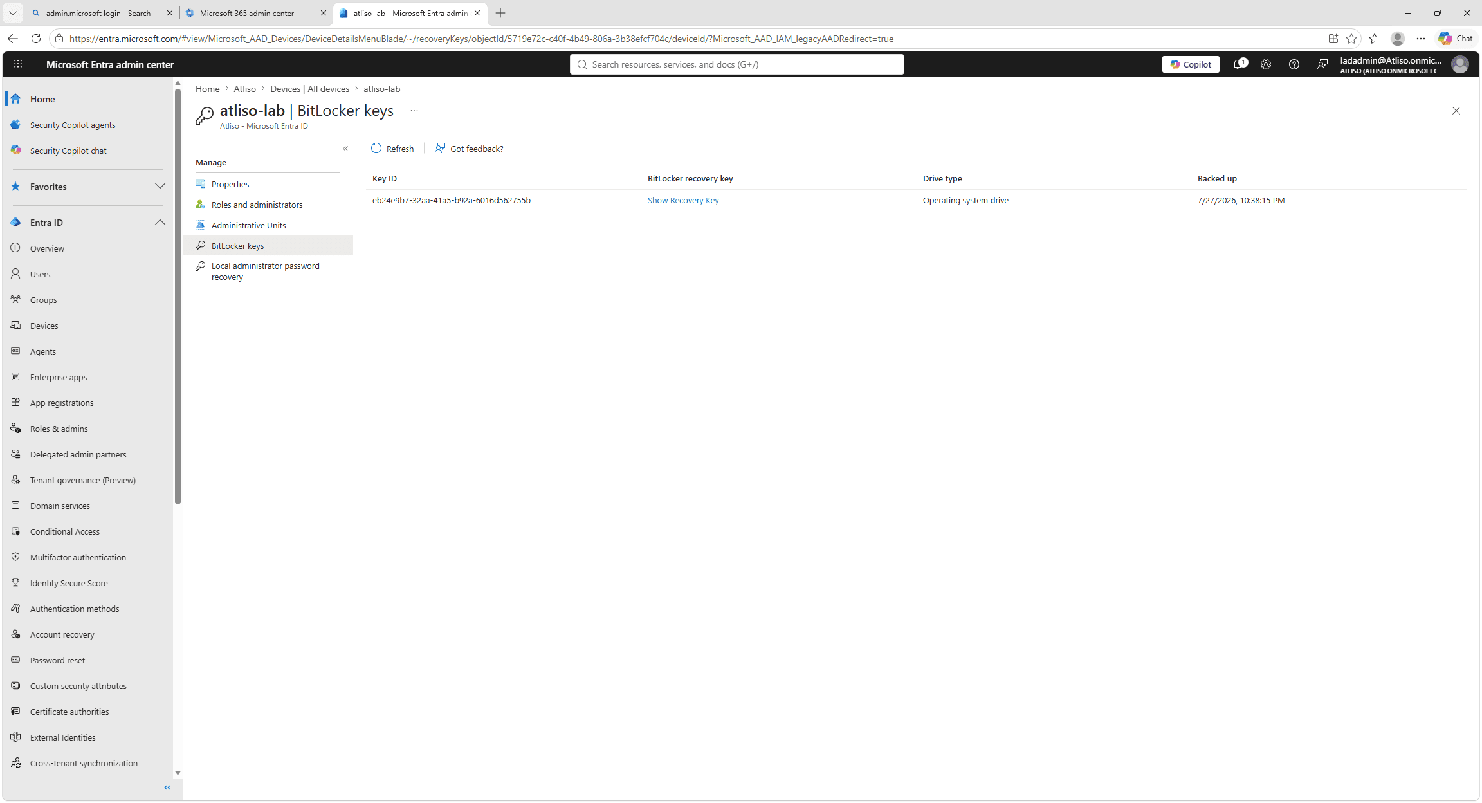Click the left sidebar scrollbar
The image size is (1482, 803).
178,297
